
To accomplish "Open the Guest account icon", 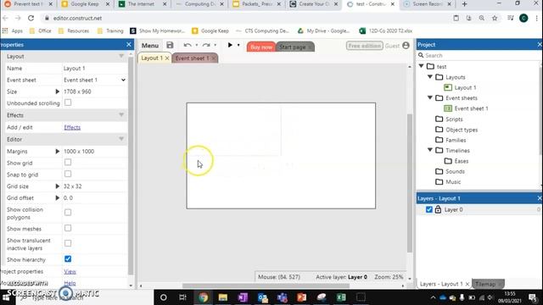I will pyautogui.click(x=406, y=45).
